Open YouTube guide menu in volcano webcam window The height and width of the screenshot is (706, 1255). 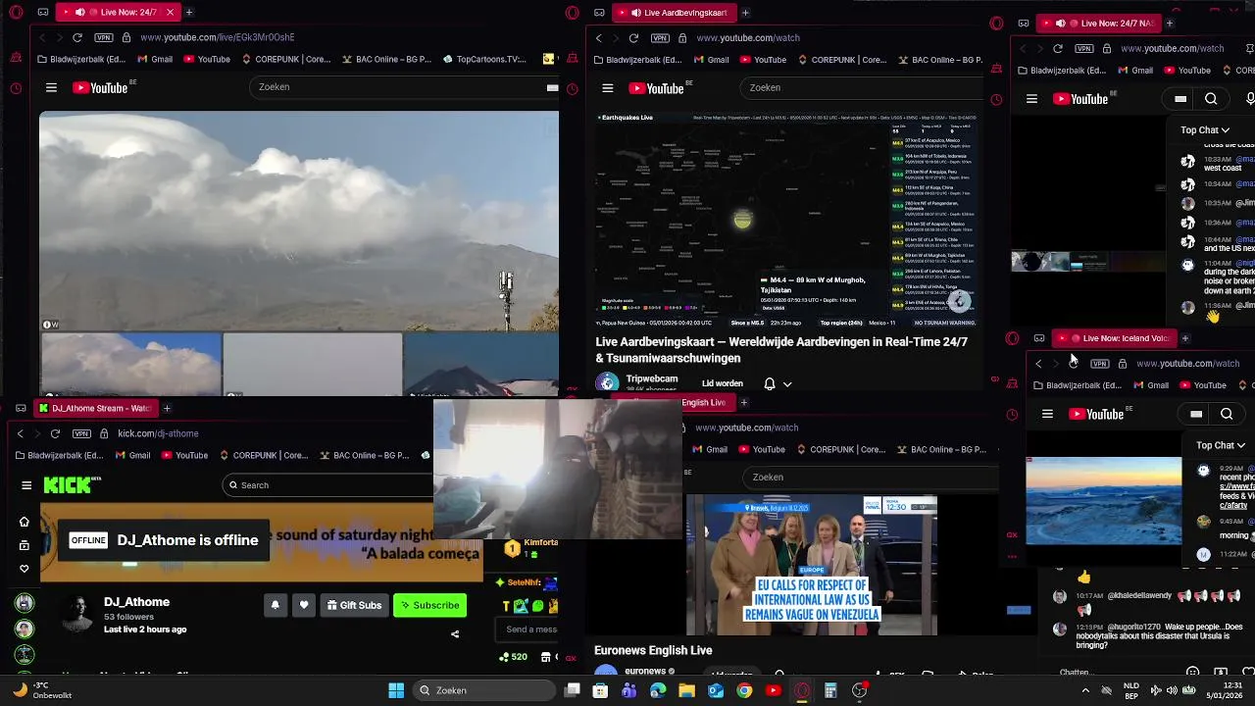pos(51,87)
